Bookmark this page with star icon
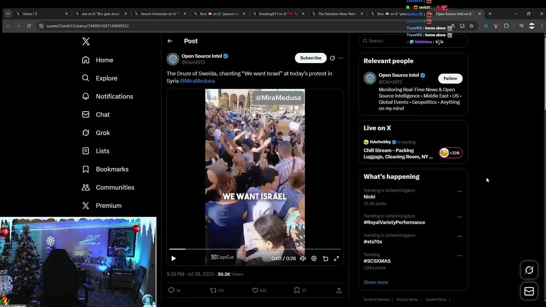The height and width of the screenshot is (307, 546). [471, 26]
